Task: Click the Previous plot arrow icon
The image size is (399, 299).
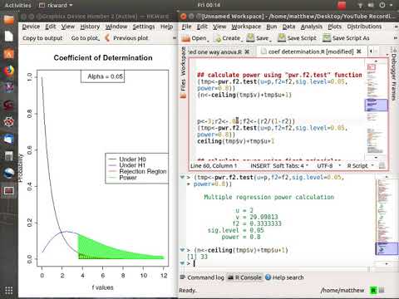Action: click(107, 37)
